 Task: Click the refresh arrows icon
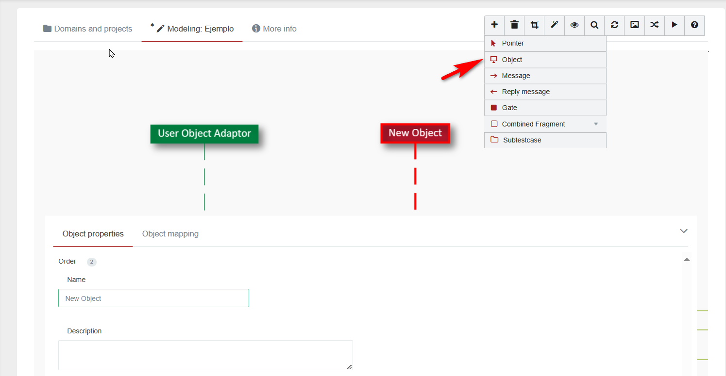(614, 25)
